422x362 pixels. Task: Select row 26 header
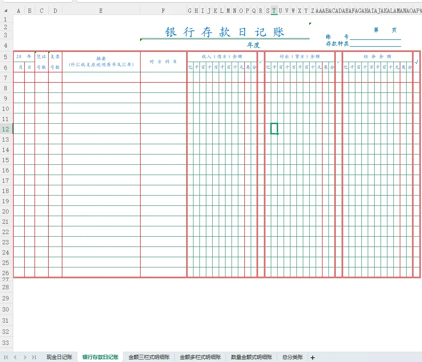pyautogui.click(x=6, y=273)
